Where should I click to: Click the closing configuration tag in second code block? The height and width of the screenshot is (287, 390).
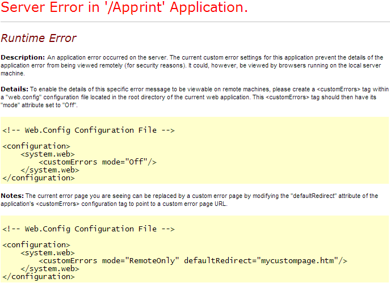39,277
